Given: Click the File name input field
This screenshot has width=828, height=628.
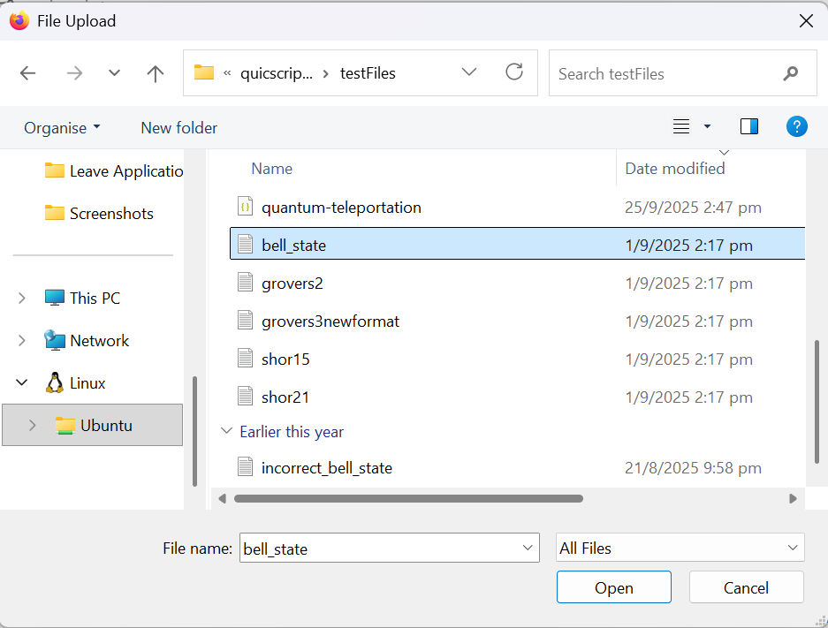Looking at the screenshot, I should point(380,548).
